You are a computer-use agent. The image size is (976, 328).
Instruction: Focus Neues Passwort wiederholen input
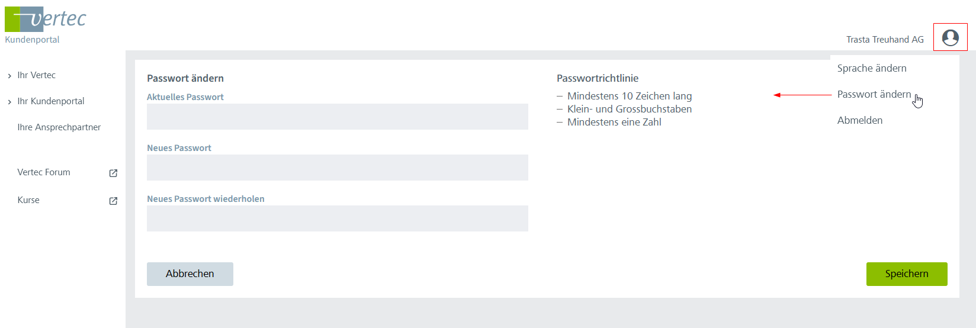click(337, 218)
